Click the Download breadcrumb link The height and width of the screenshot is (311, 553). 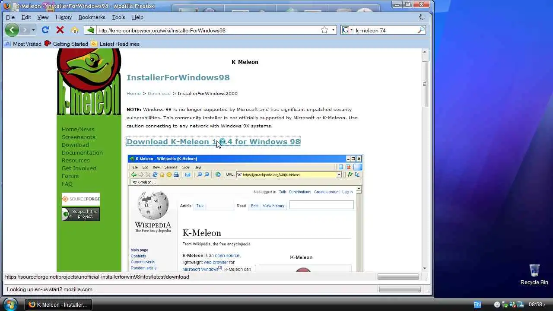(x=159, y=93)
